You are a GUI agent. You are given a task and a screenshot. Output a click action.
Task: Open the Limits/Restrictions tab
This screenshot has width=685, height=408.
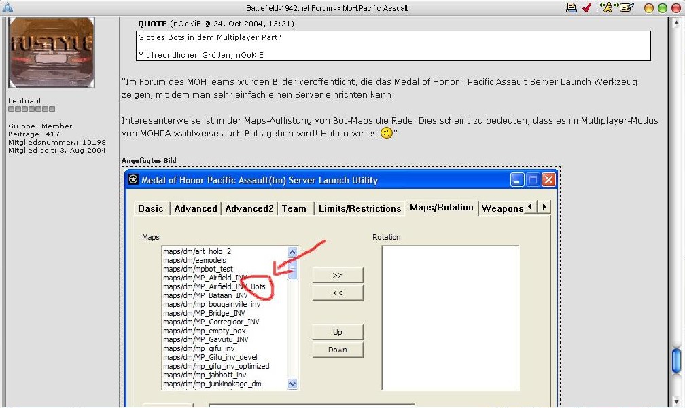coord(359,208)
